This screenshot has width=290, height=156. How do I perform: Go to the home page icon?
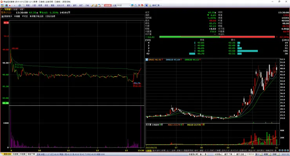[x=7, y=5]
